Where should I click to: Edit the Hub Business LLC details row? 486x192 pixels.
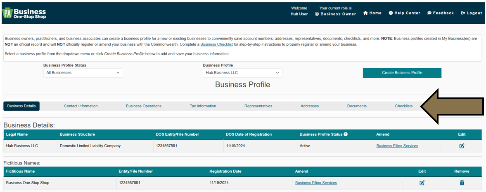(x=462, y=146)
